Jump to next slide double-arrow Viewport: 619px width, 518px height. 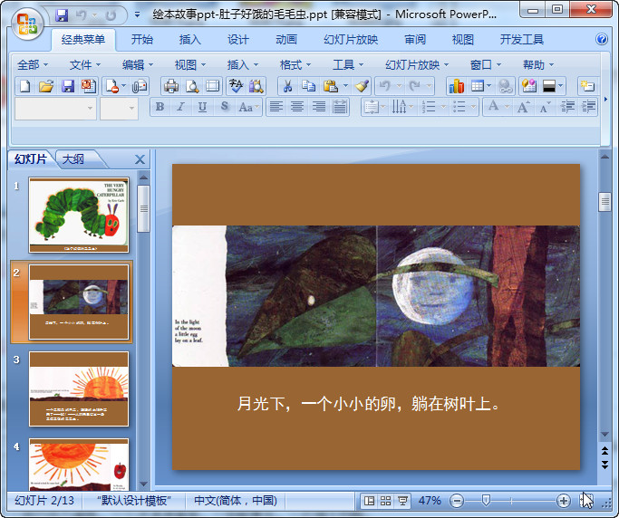604,464
